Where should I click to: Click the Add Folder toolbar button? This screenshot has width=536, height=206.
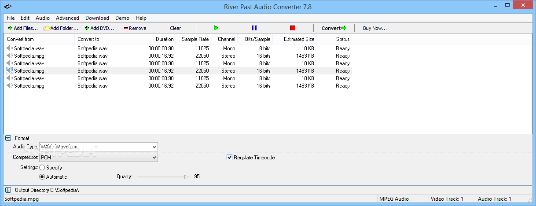tap(61, 28)
